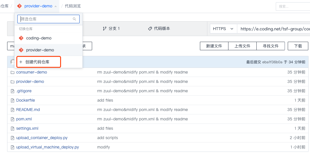Click the Dockerfile file icon

[12, 100]
